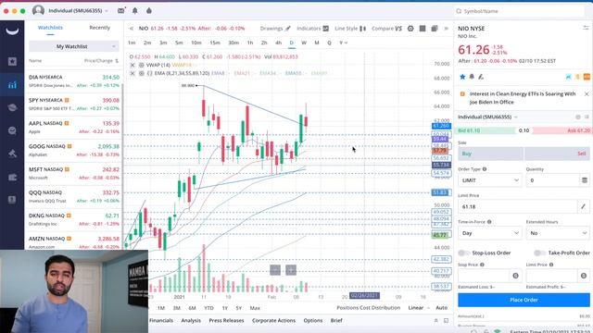Open the Press Releases tab
This screenshot has height=333, width=593.
tap(226, 320)
